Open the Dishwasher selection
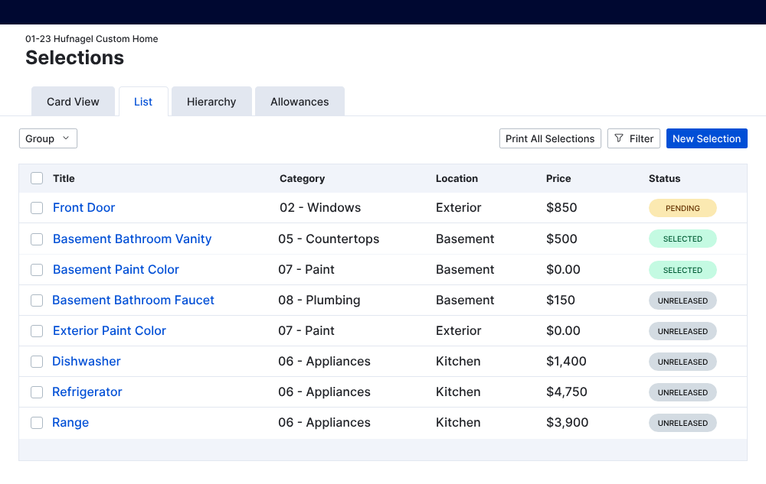The width and height of the screenshot is (766, 484). 86,361
